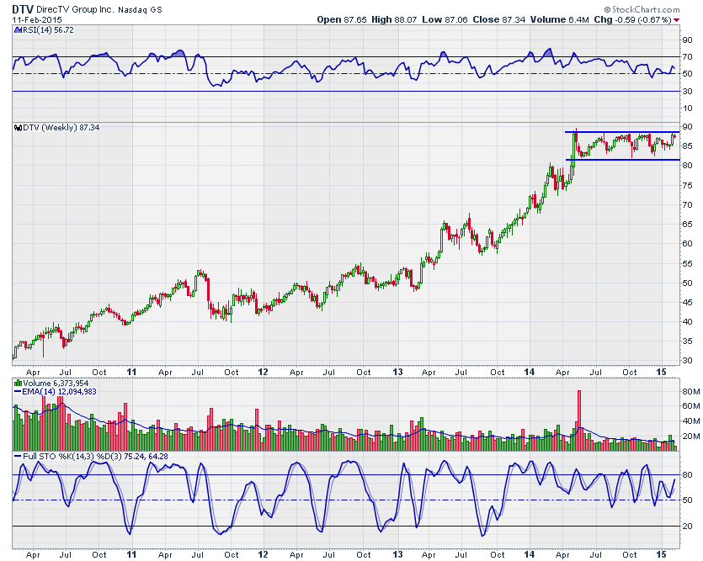
Task: Click the 40M tick on volume axis
Action: 691,421
